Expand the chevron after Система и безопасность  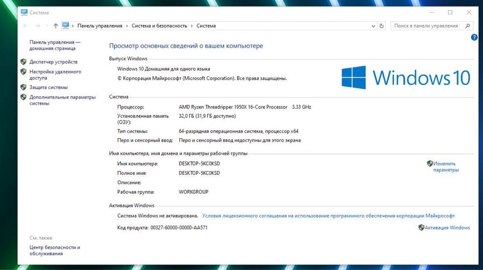click(192, 26)
